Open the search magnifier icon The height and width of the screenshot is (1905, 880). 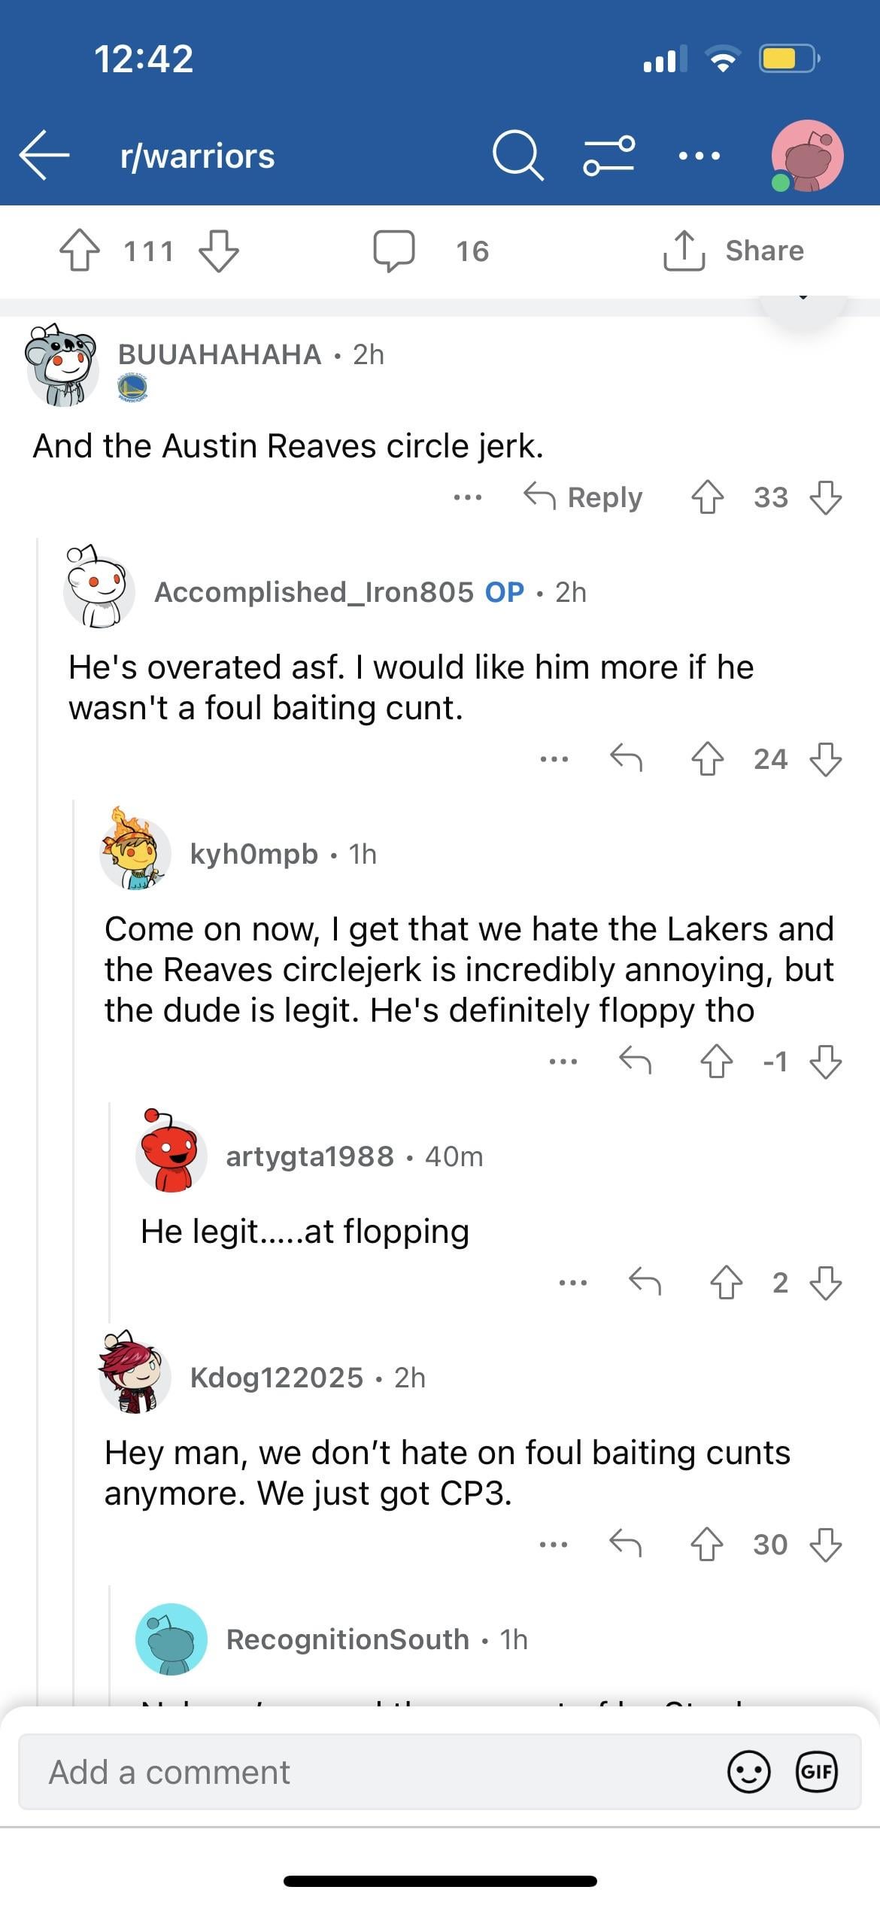coord(517,155)
